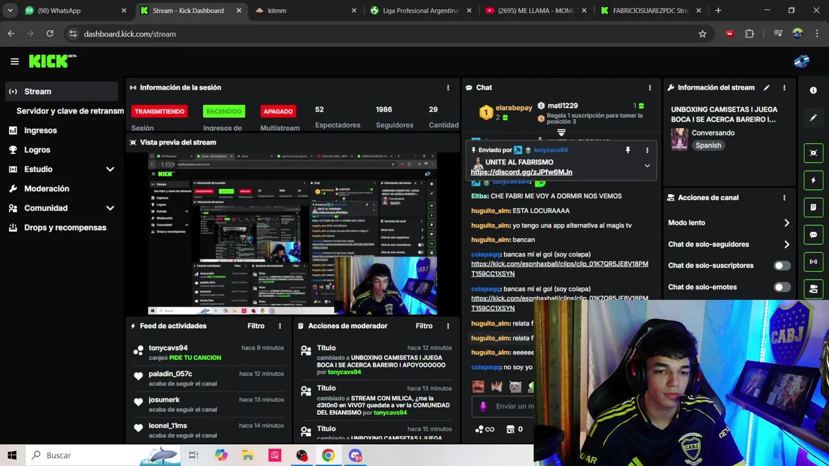Open Filtro in Acciones de moderador
The height and width of the screenshot is (466, 829).
[x=424, y=326]
